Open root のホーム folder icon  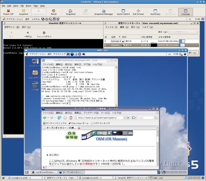click(x=35, y=74)
